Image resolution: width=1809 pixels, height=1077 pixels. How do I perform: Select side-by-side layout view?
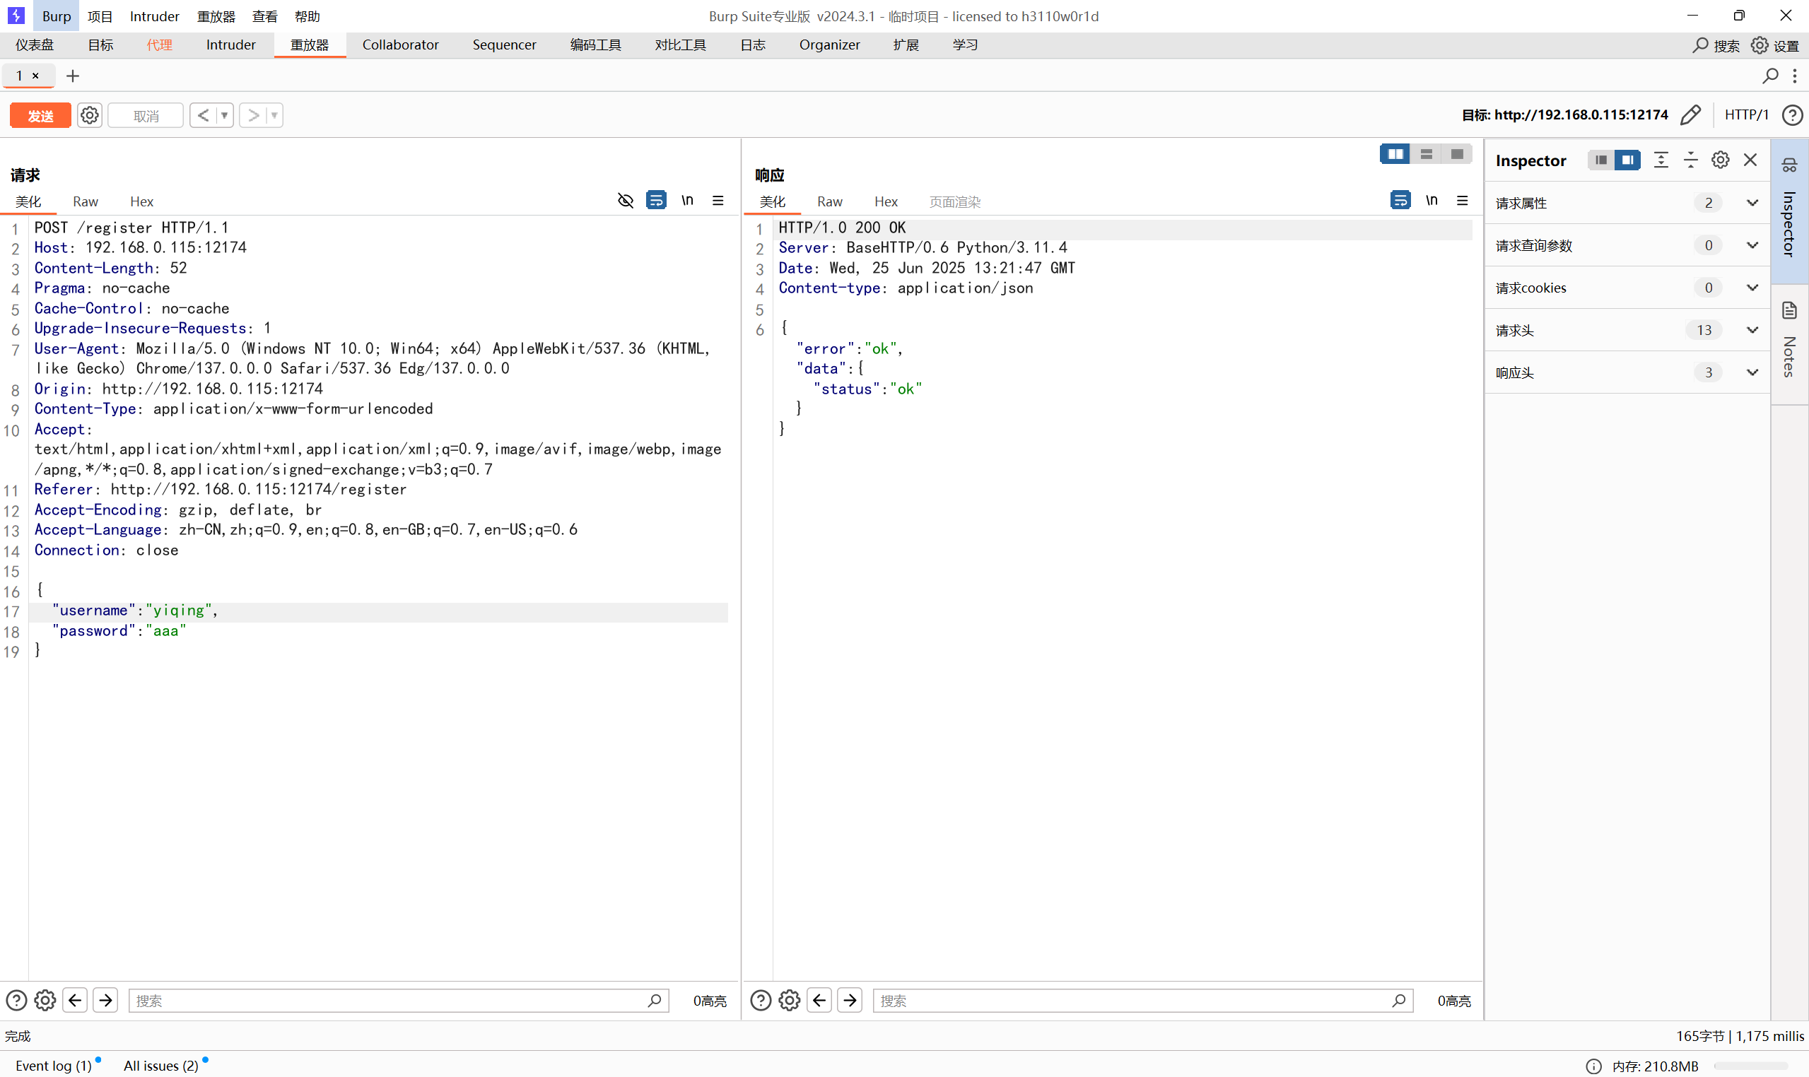pos(1395,154)
